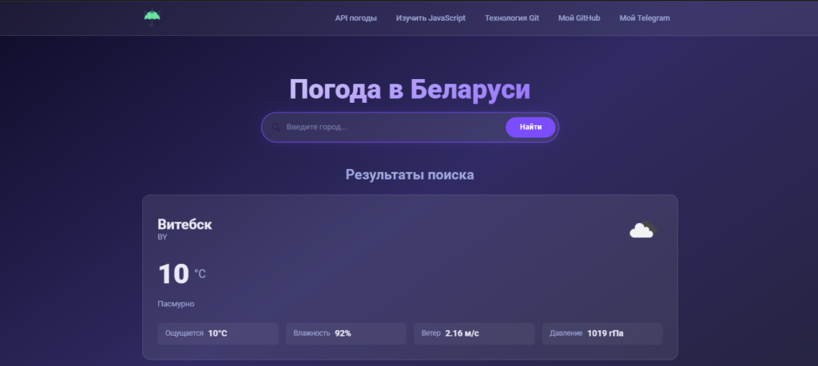This screenshot has height=366, width=818.
Task: Click the search magnifier icon
Action: pos(276,127)
